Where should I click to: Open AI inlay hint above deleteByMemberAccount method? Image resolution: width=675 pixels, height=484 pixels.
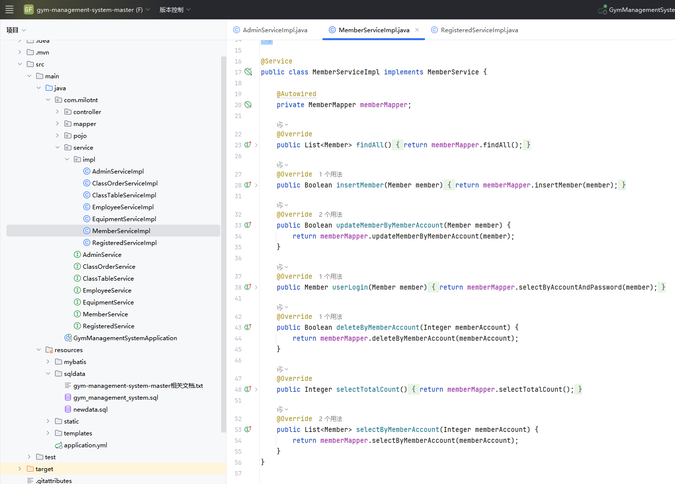pos(282,307)
